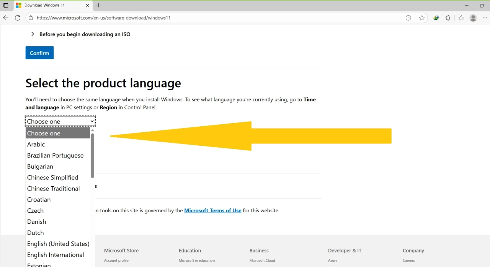Screen dimensions: 490x267
Task: Open the user profile avatar
Action: pyautogui.click(x=473, y=18)
